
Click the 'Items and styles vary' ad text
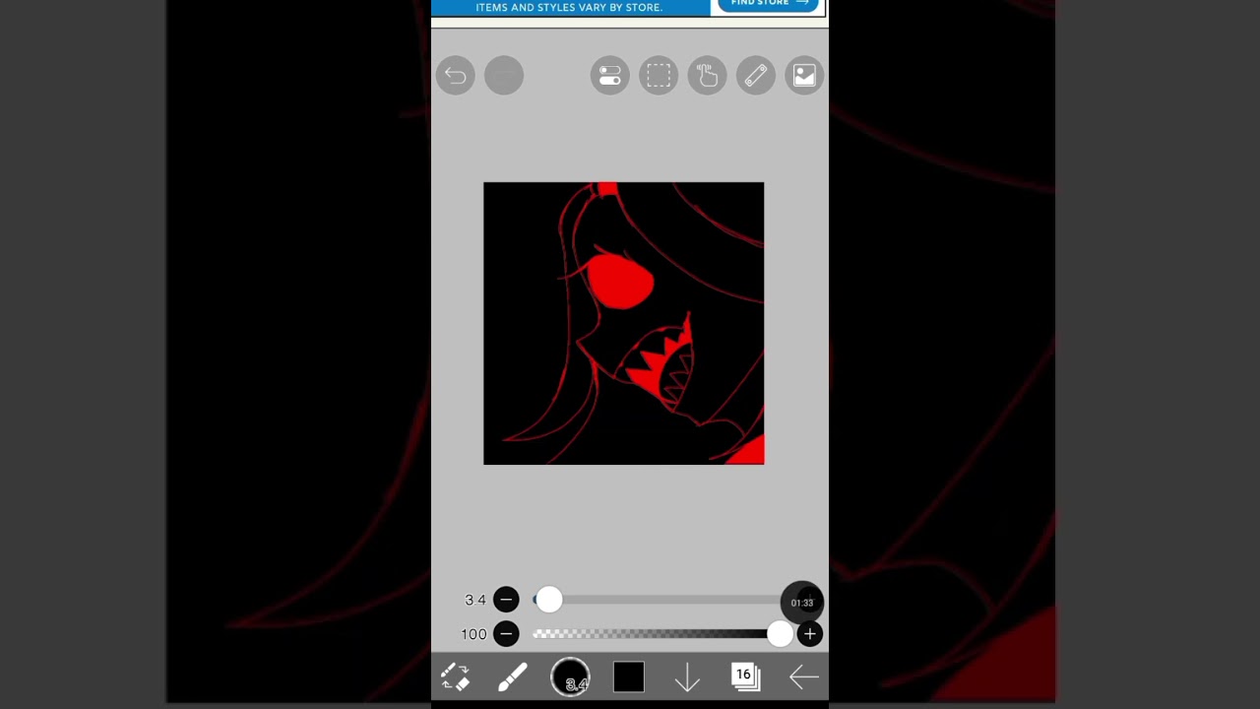point(569,7)
